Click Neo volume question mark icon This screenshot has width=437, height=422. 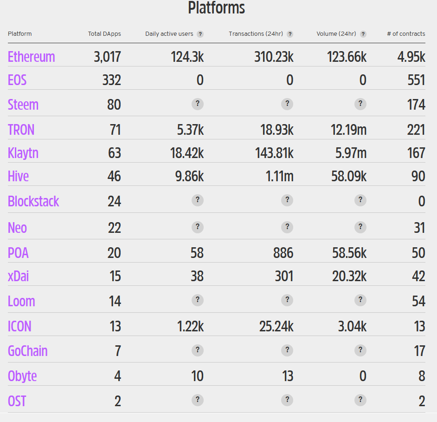click(360, 227)
